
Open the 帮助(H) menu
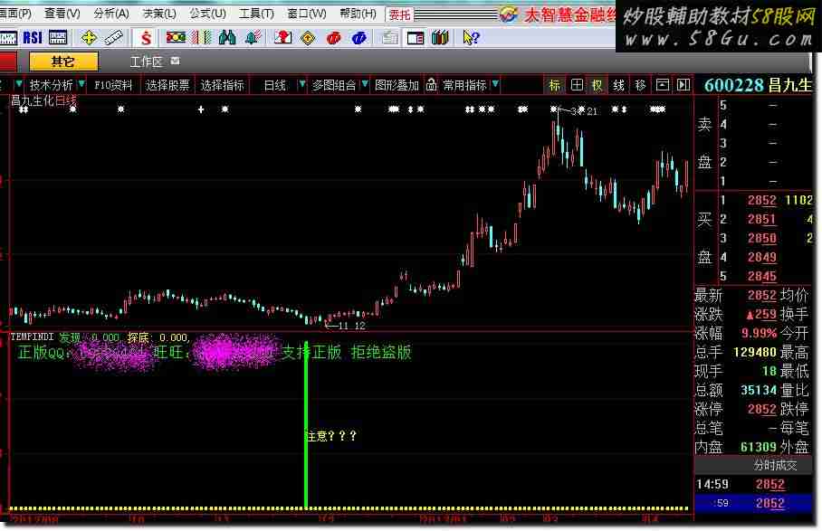pos(358,13)
